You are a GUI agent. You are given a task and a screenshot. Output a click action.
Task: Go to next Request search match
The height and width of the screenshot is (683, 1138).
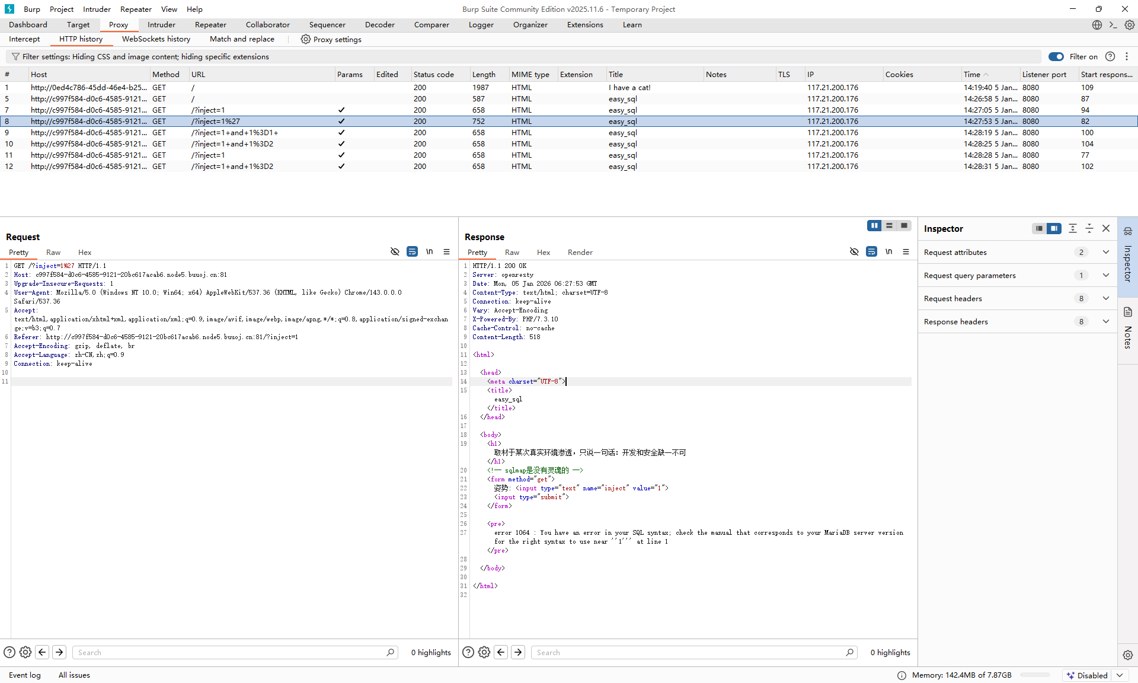coord(59,652)
